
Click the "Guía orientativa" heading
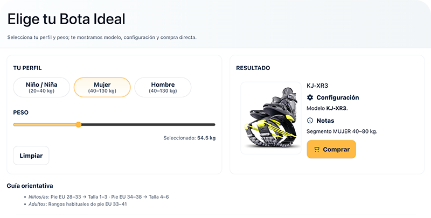coord(30,186)
